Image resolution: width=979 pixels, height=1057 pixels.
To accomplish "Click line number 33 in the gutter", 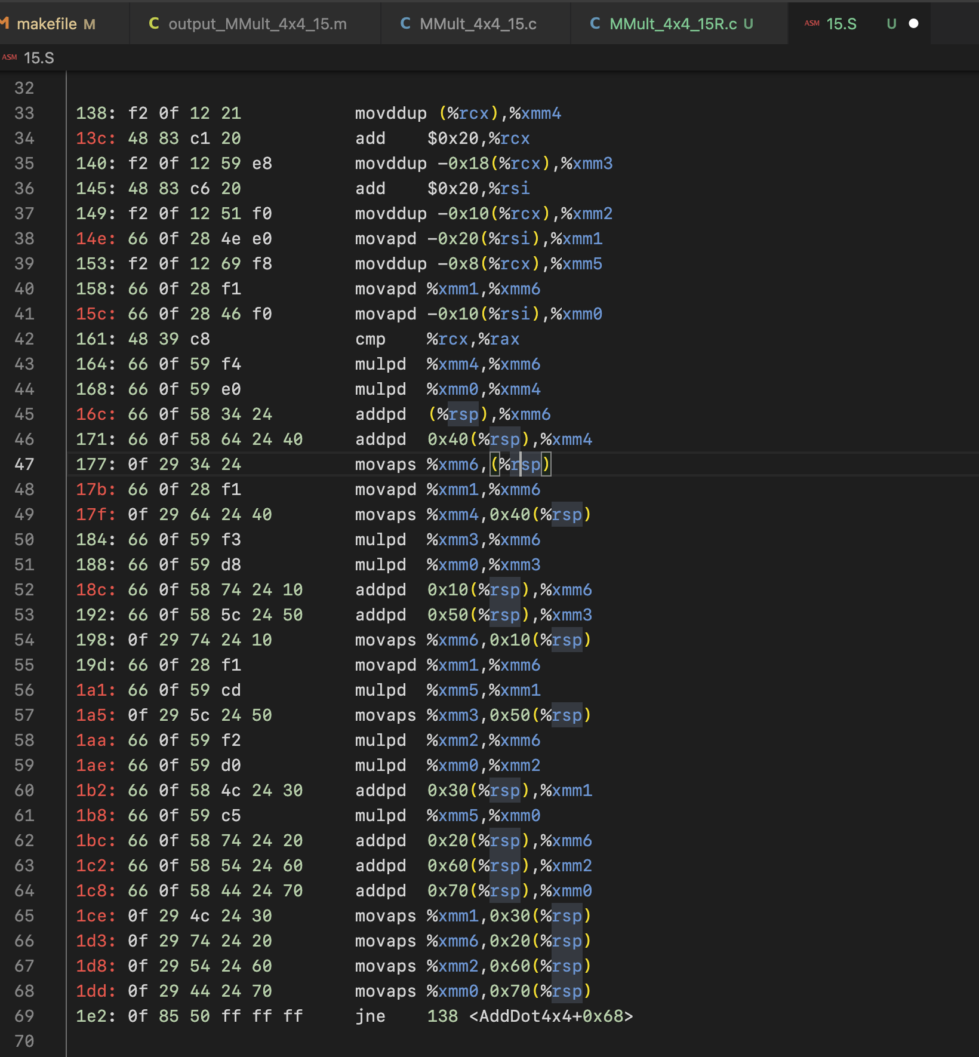I will coord(24,113).
